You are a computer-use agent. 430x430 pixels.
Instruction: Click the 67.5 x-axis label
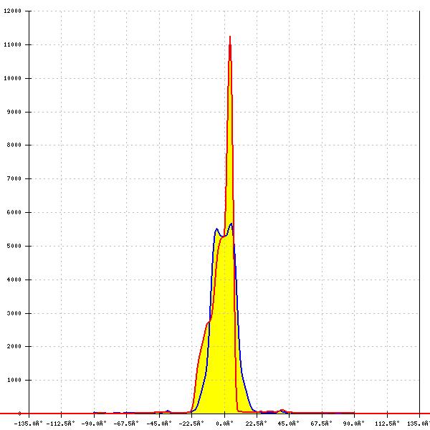click(x=321, y=424)
